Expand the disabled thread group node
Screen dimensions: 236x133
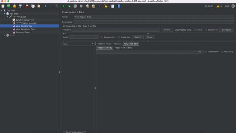click(x=4, y=35)
